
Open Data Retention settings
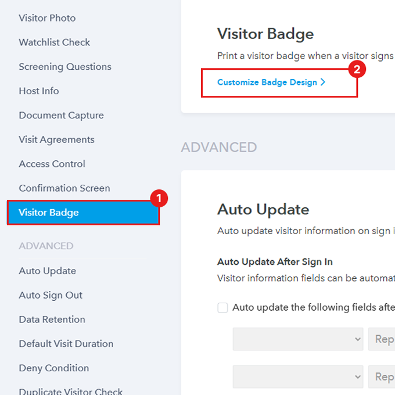click(52, 320)
